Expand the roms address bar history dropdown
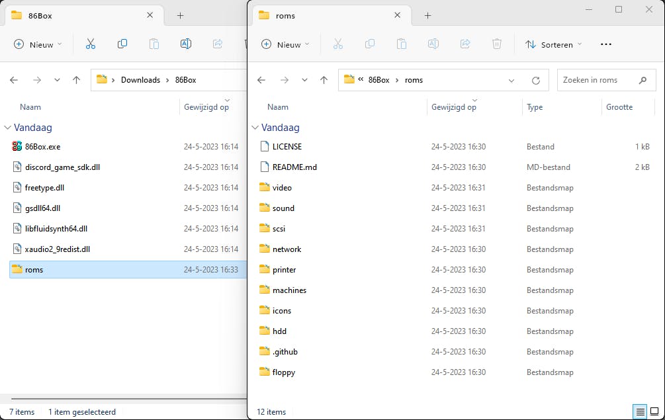The height and width of the screenshot is (420, 665). [511, 81]
